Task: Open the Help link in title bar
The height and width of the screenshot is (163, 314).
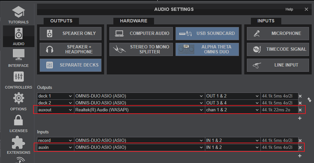Action: 289,10
